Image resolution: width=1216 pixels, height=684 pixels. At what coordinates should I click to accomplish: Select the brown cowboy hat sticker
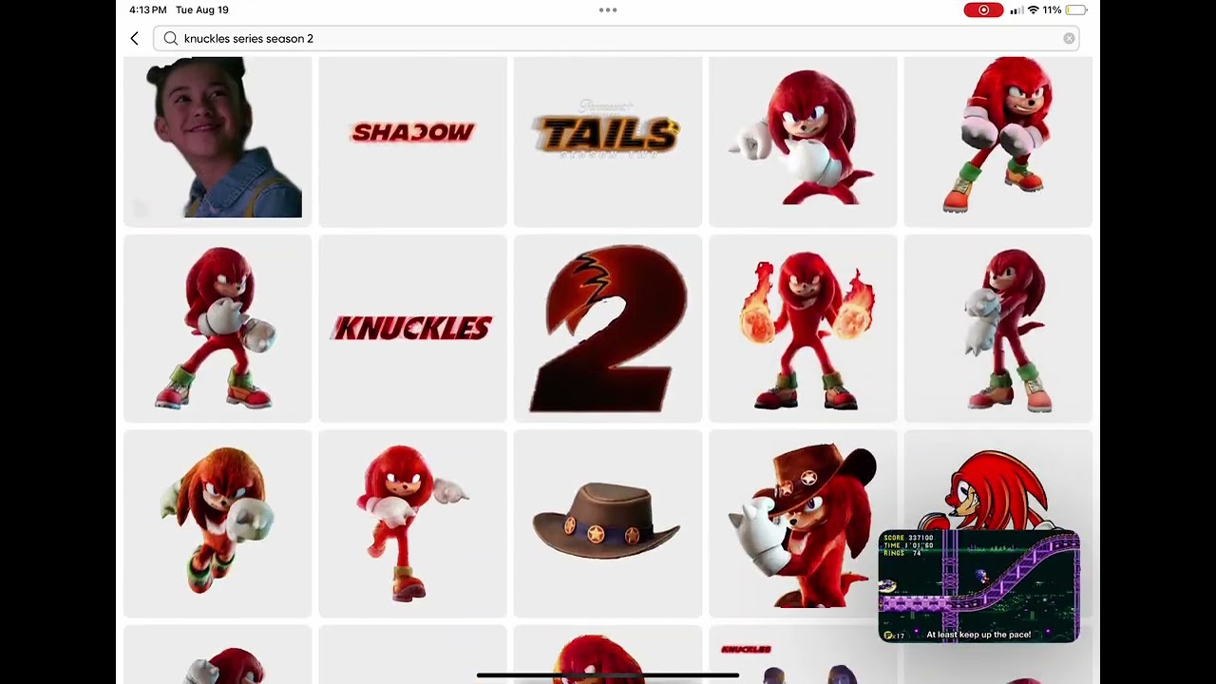[x=608, y=523]
